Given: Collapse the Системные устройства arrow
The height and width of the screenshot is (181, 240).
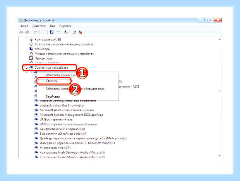Looking at the screenshot, I should tap(27, 68).
